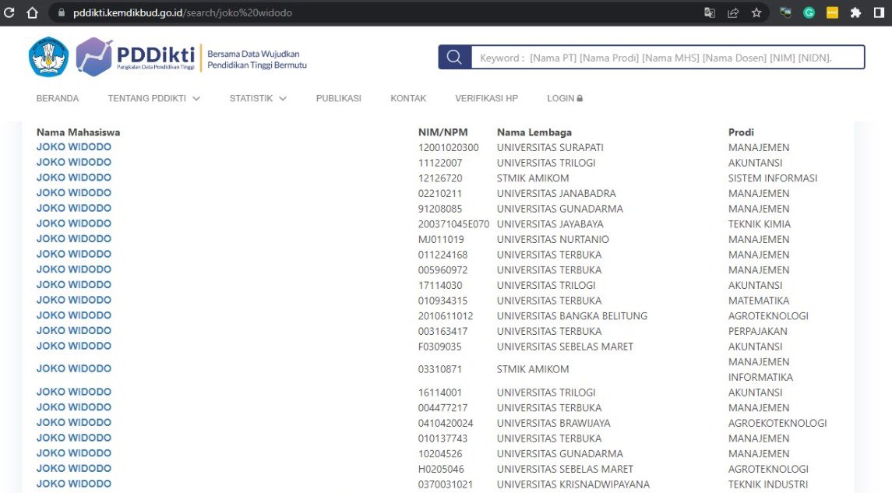Open the BERANDA menu item
The width and height of the screenshot is (892, 493).
point(58,98)
